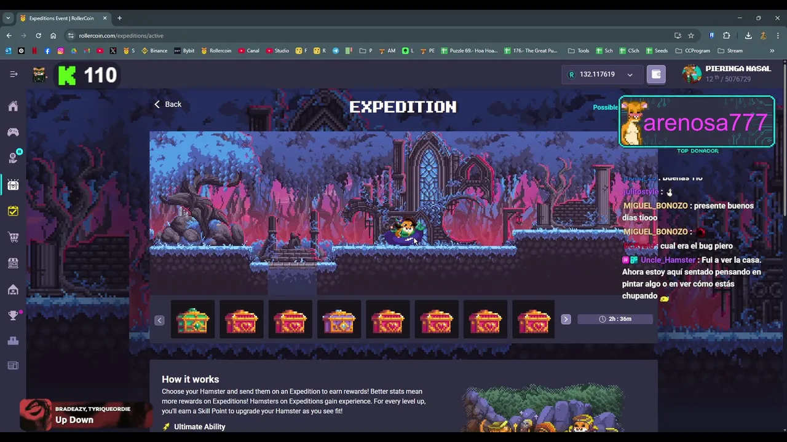Viewport: 787px width, 442px height.
Task: Open the Sch spreadsheet bookmark
Action: 604,51
